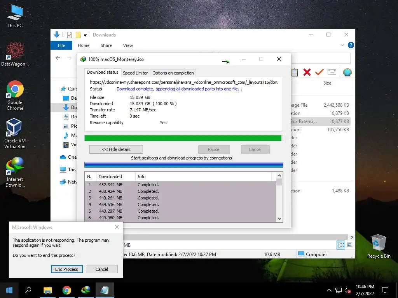Open the View ribbon tab
Viewport: 398px width, 298px height.
[x=128, y=45]
